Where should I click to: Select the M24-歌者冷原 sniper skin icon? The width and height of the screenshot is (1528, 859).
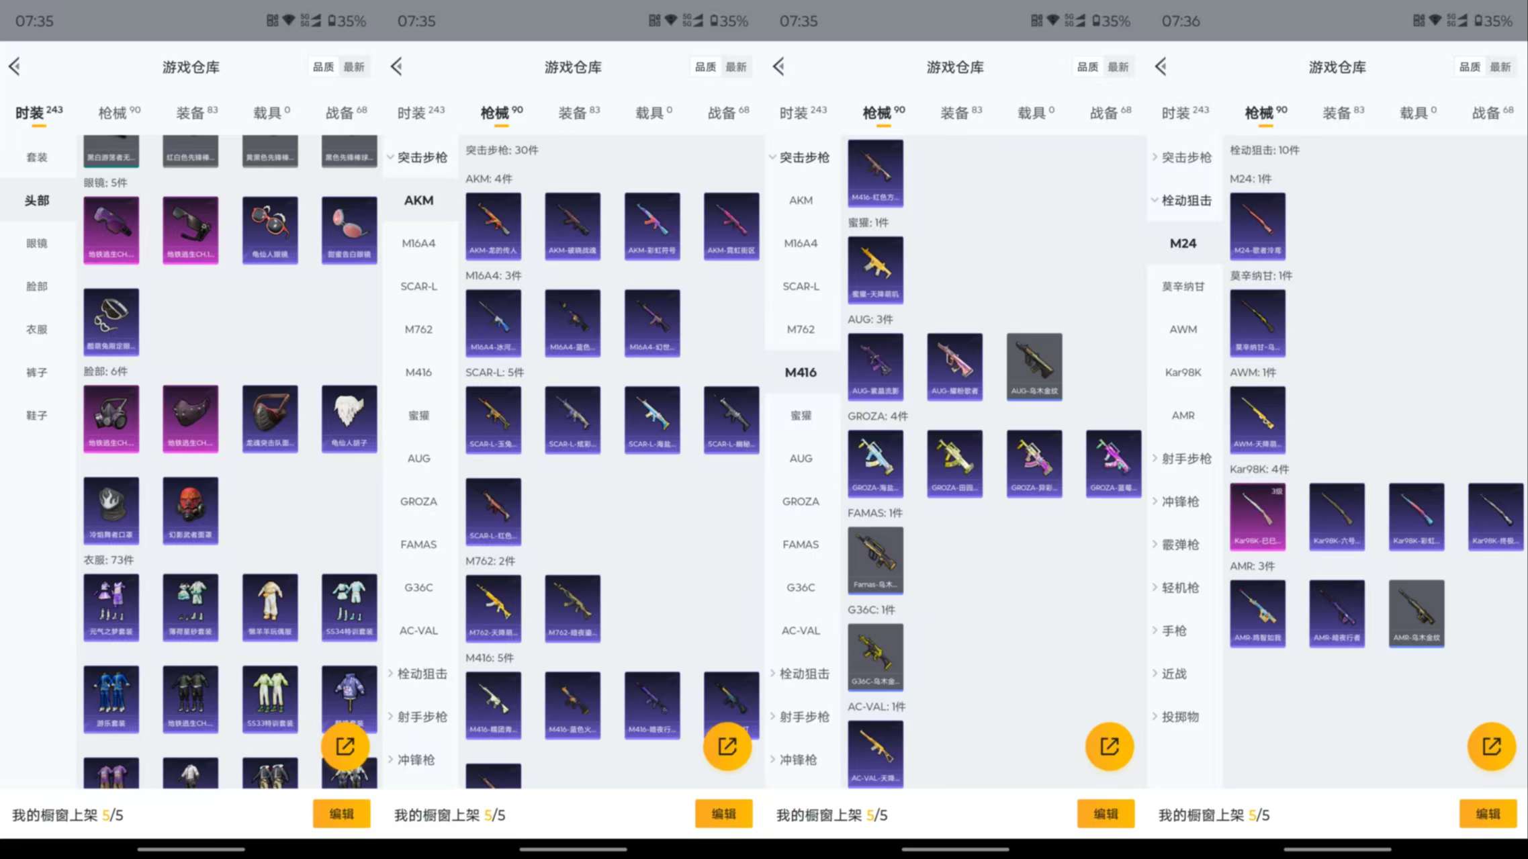(x=1258, y=226)
